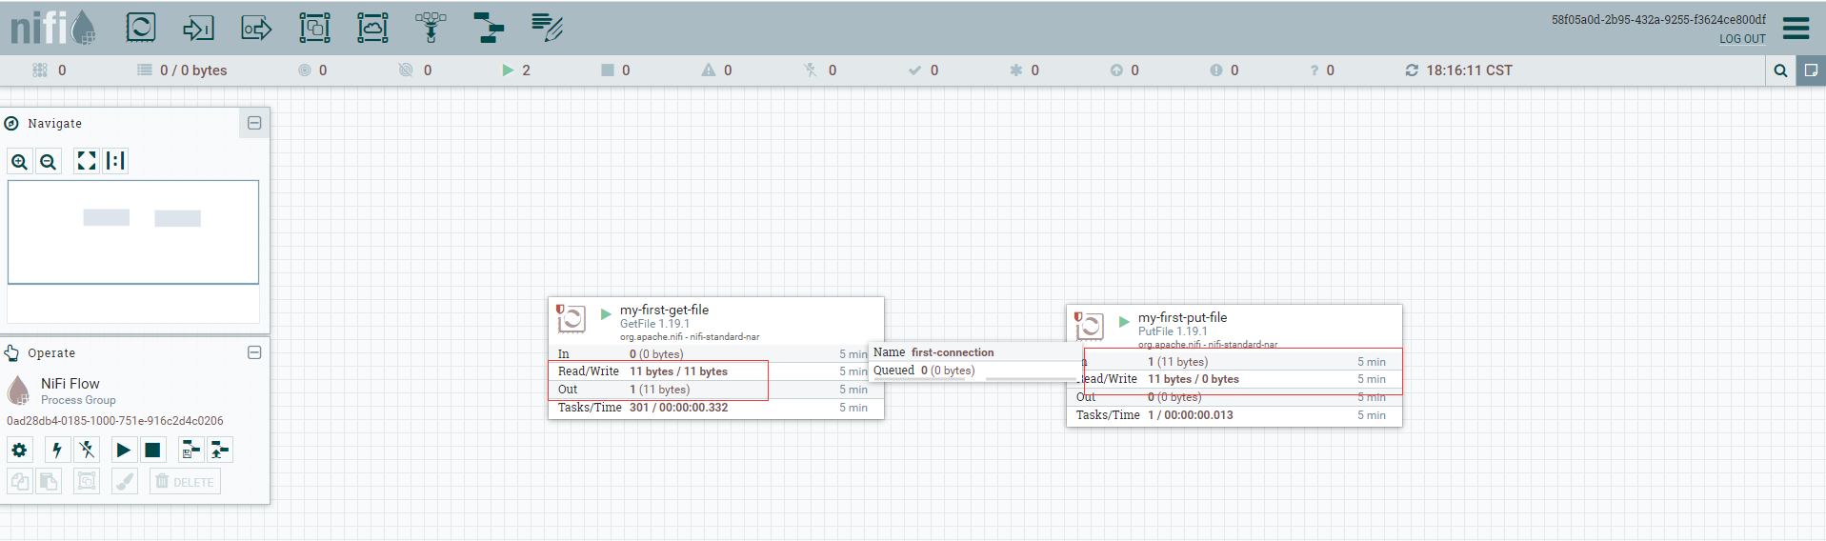Open Configuration gear in Operate panel
The height and width of the screenshot is (541, 1826).
(x=19, y=450)
